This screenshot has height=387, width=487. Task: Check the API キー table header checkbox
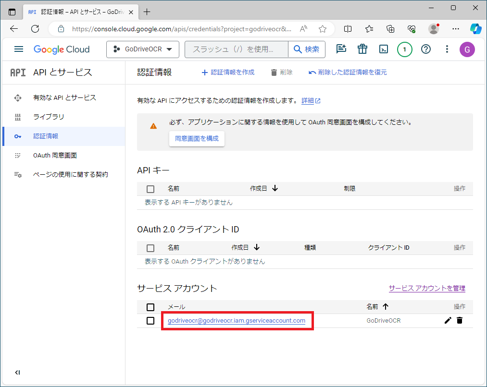point(150,189)
